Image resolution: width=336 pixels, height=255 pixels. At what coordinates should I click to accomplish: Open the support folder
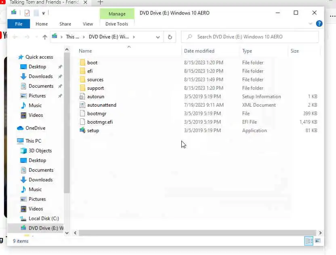95,88
